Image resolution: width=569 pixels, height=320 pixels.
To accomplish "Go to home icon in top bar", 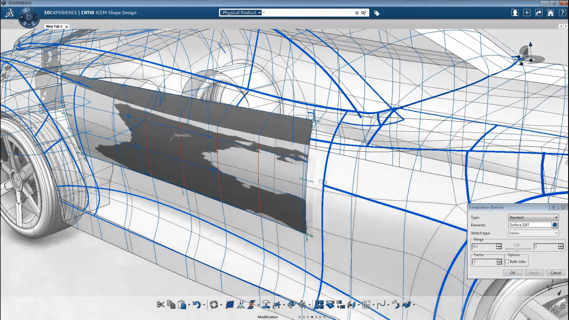I will [550, 13].
